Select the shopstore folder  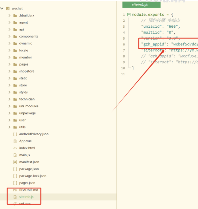point(27,71)
